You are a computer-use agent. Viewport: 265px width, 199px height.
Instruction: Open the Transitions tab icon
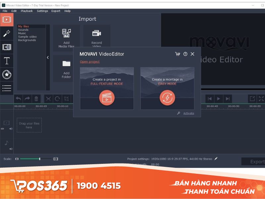(x=7, y=47)
